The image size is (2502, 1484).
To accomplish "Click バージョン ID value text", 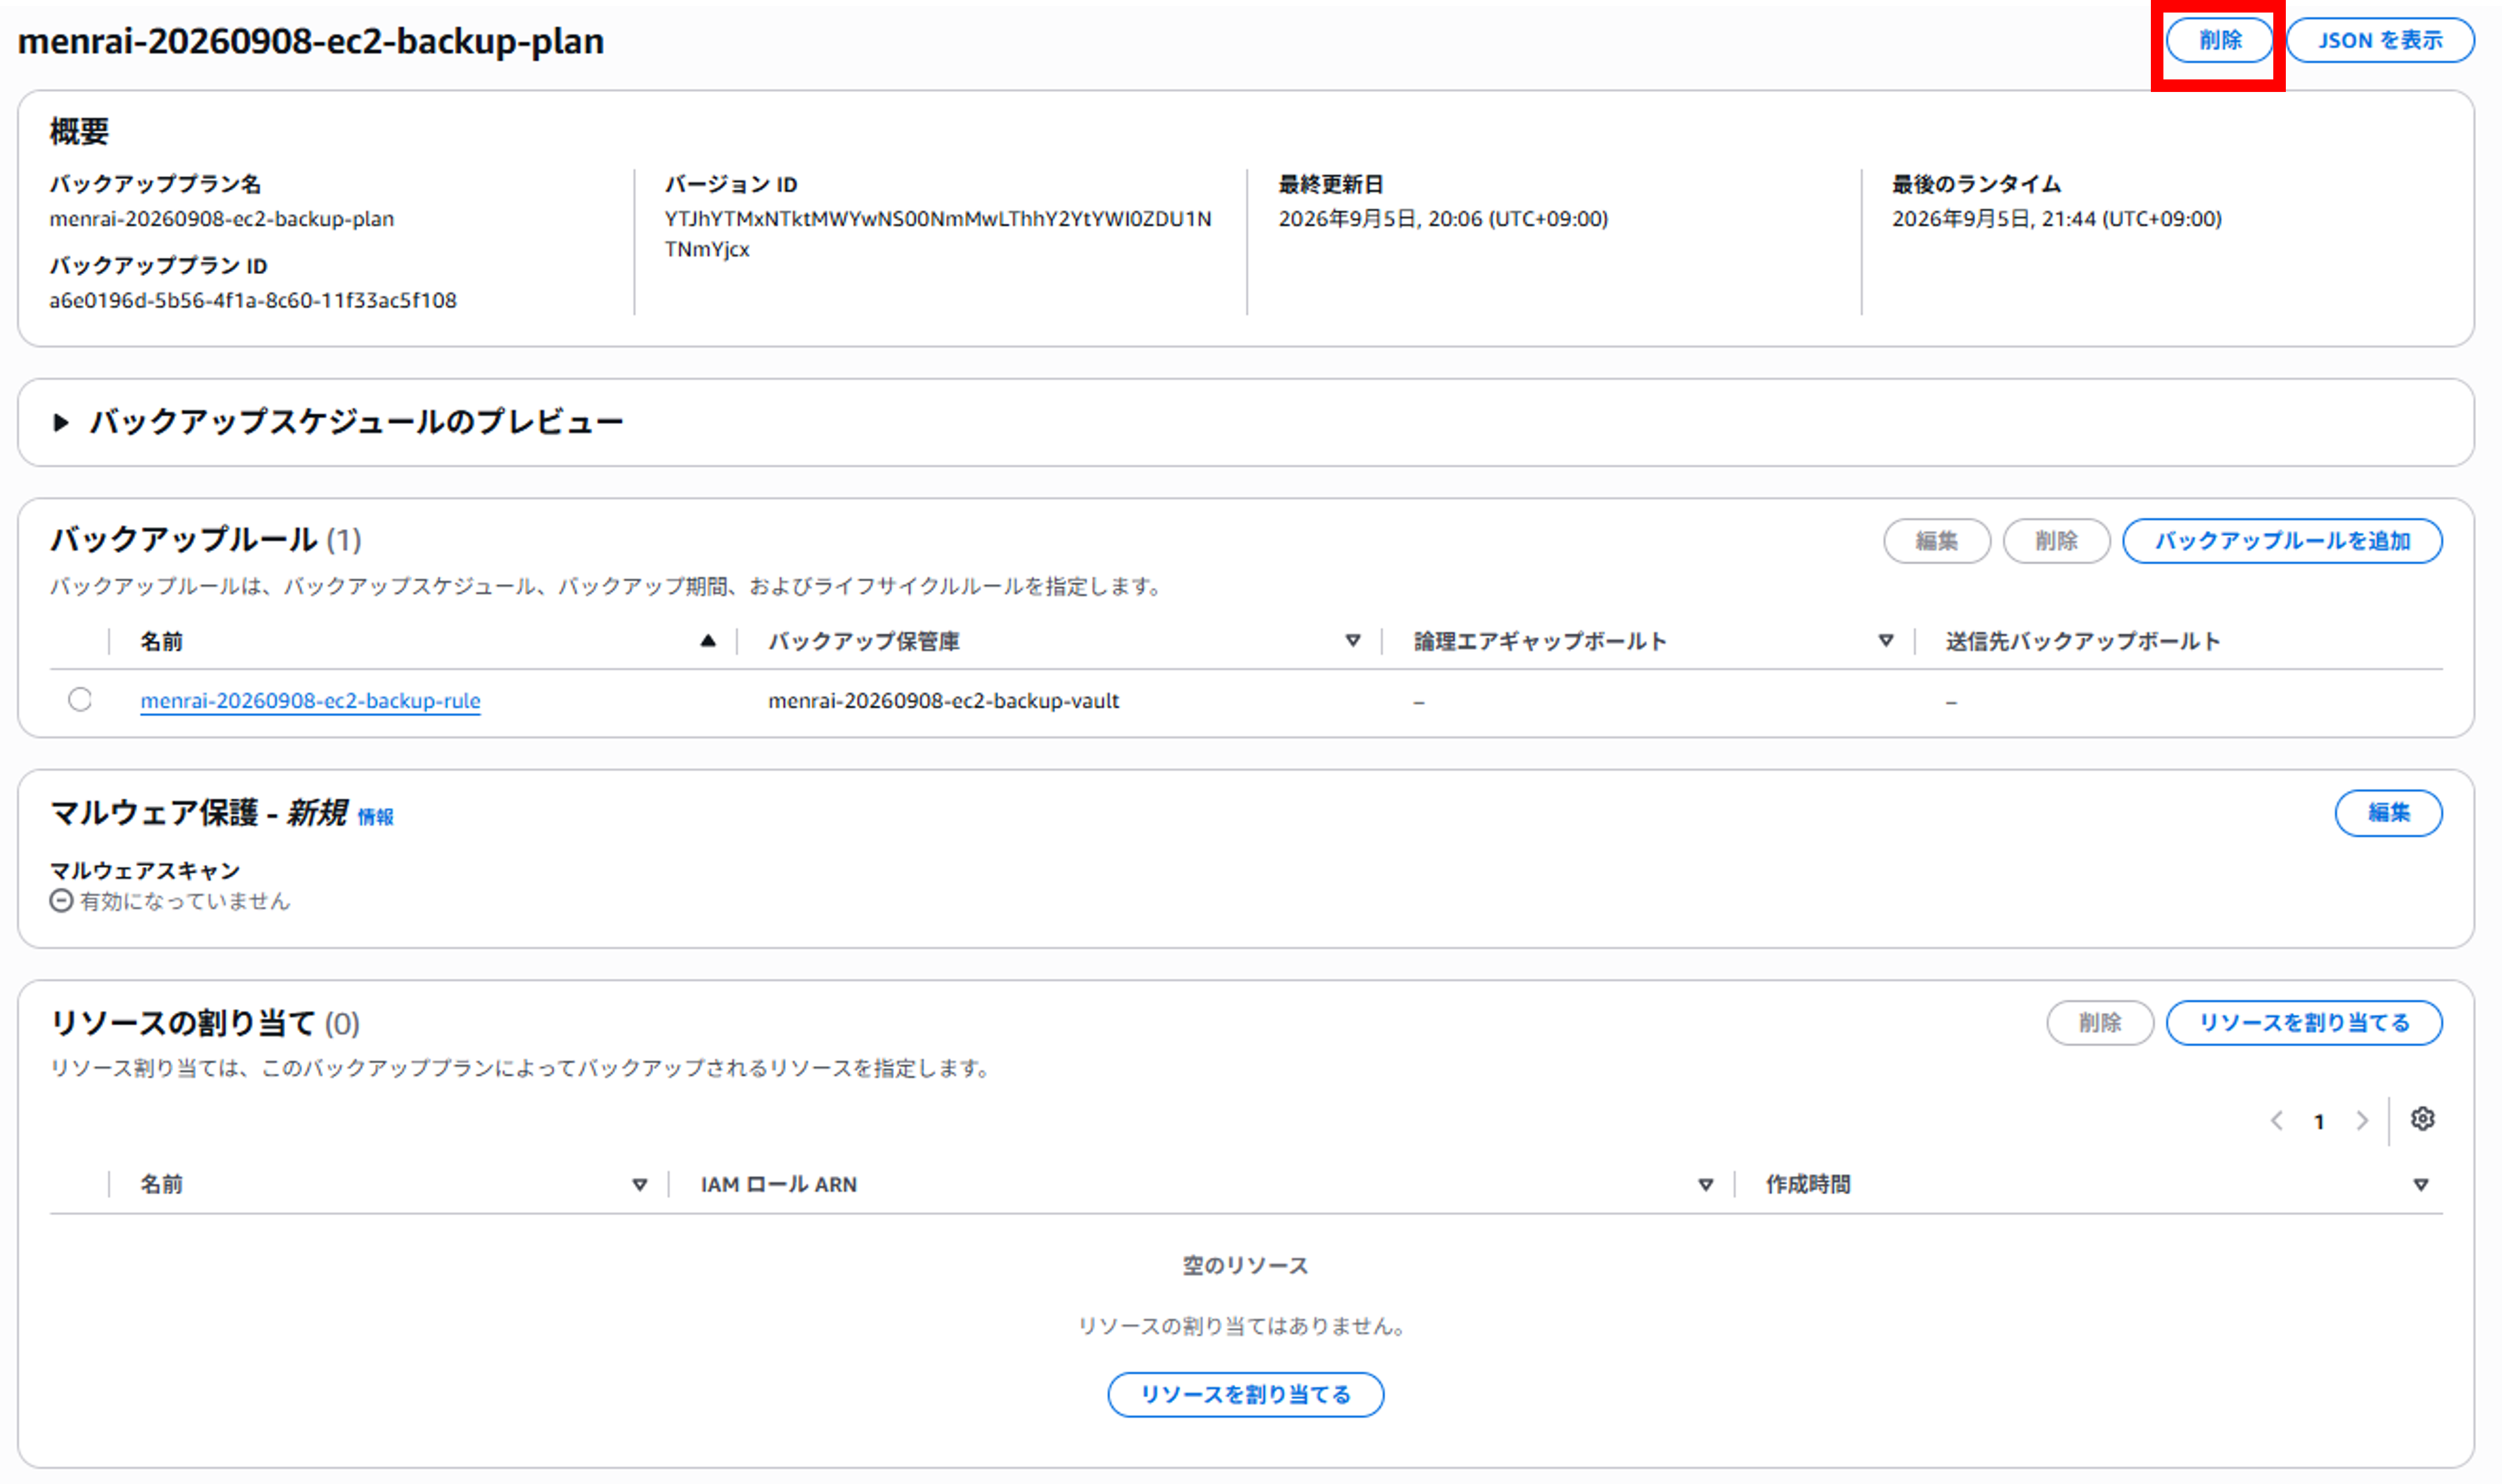I will click(x=938, y=234).
